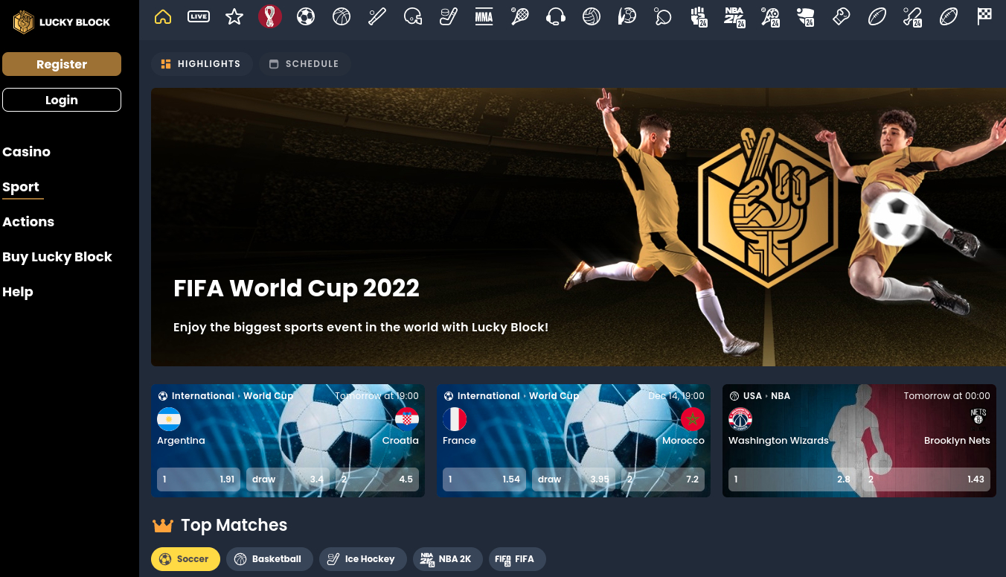This screenshot has height=577, width=1006.
Task: Bet on France win at 1.54
Action: [484, 479]
